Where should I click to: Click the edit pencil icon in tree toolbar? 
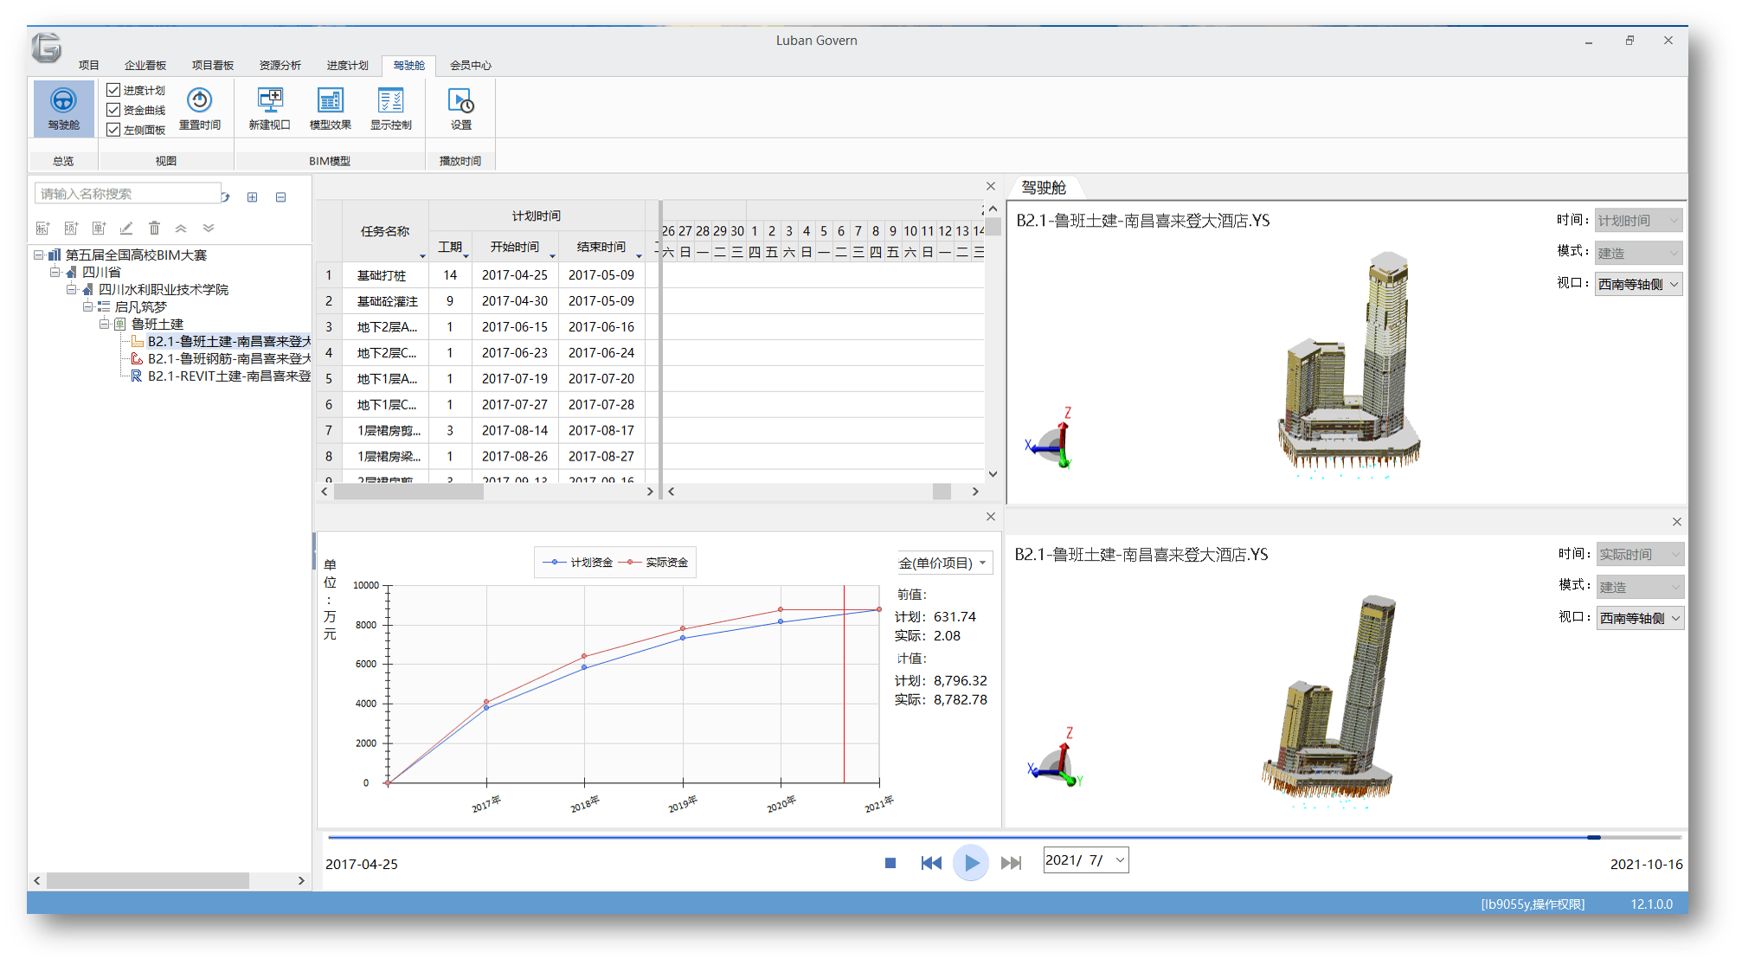click(x=126, y=228)
